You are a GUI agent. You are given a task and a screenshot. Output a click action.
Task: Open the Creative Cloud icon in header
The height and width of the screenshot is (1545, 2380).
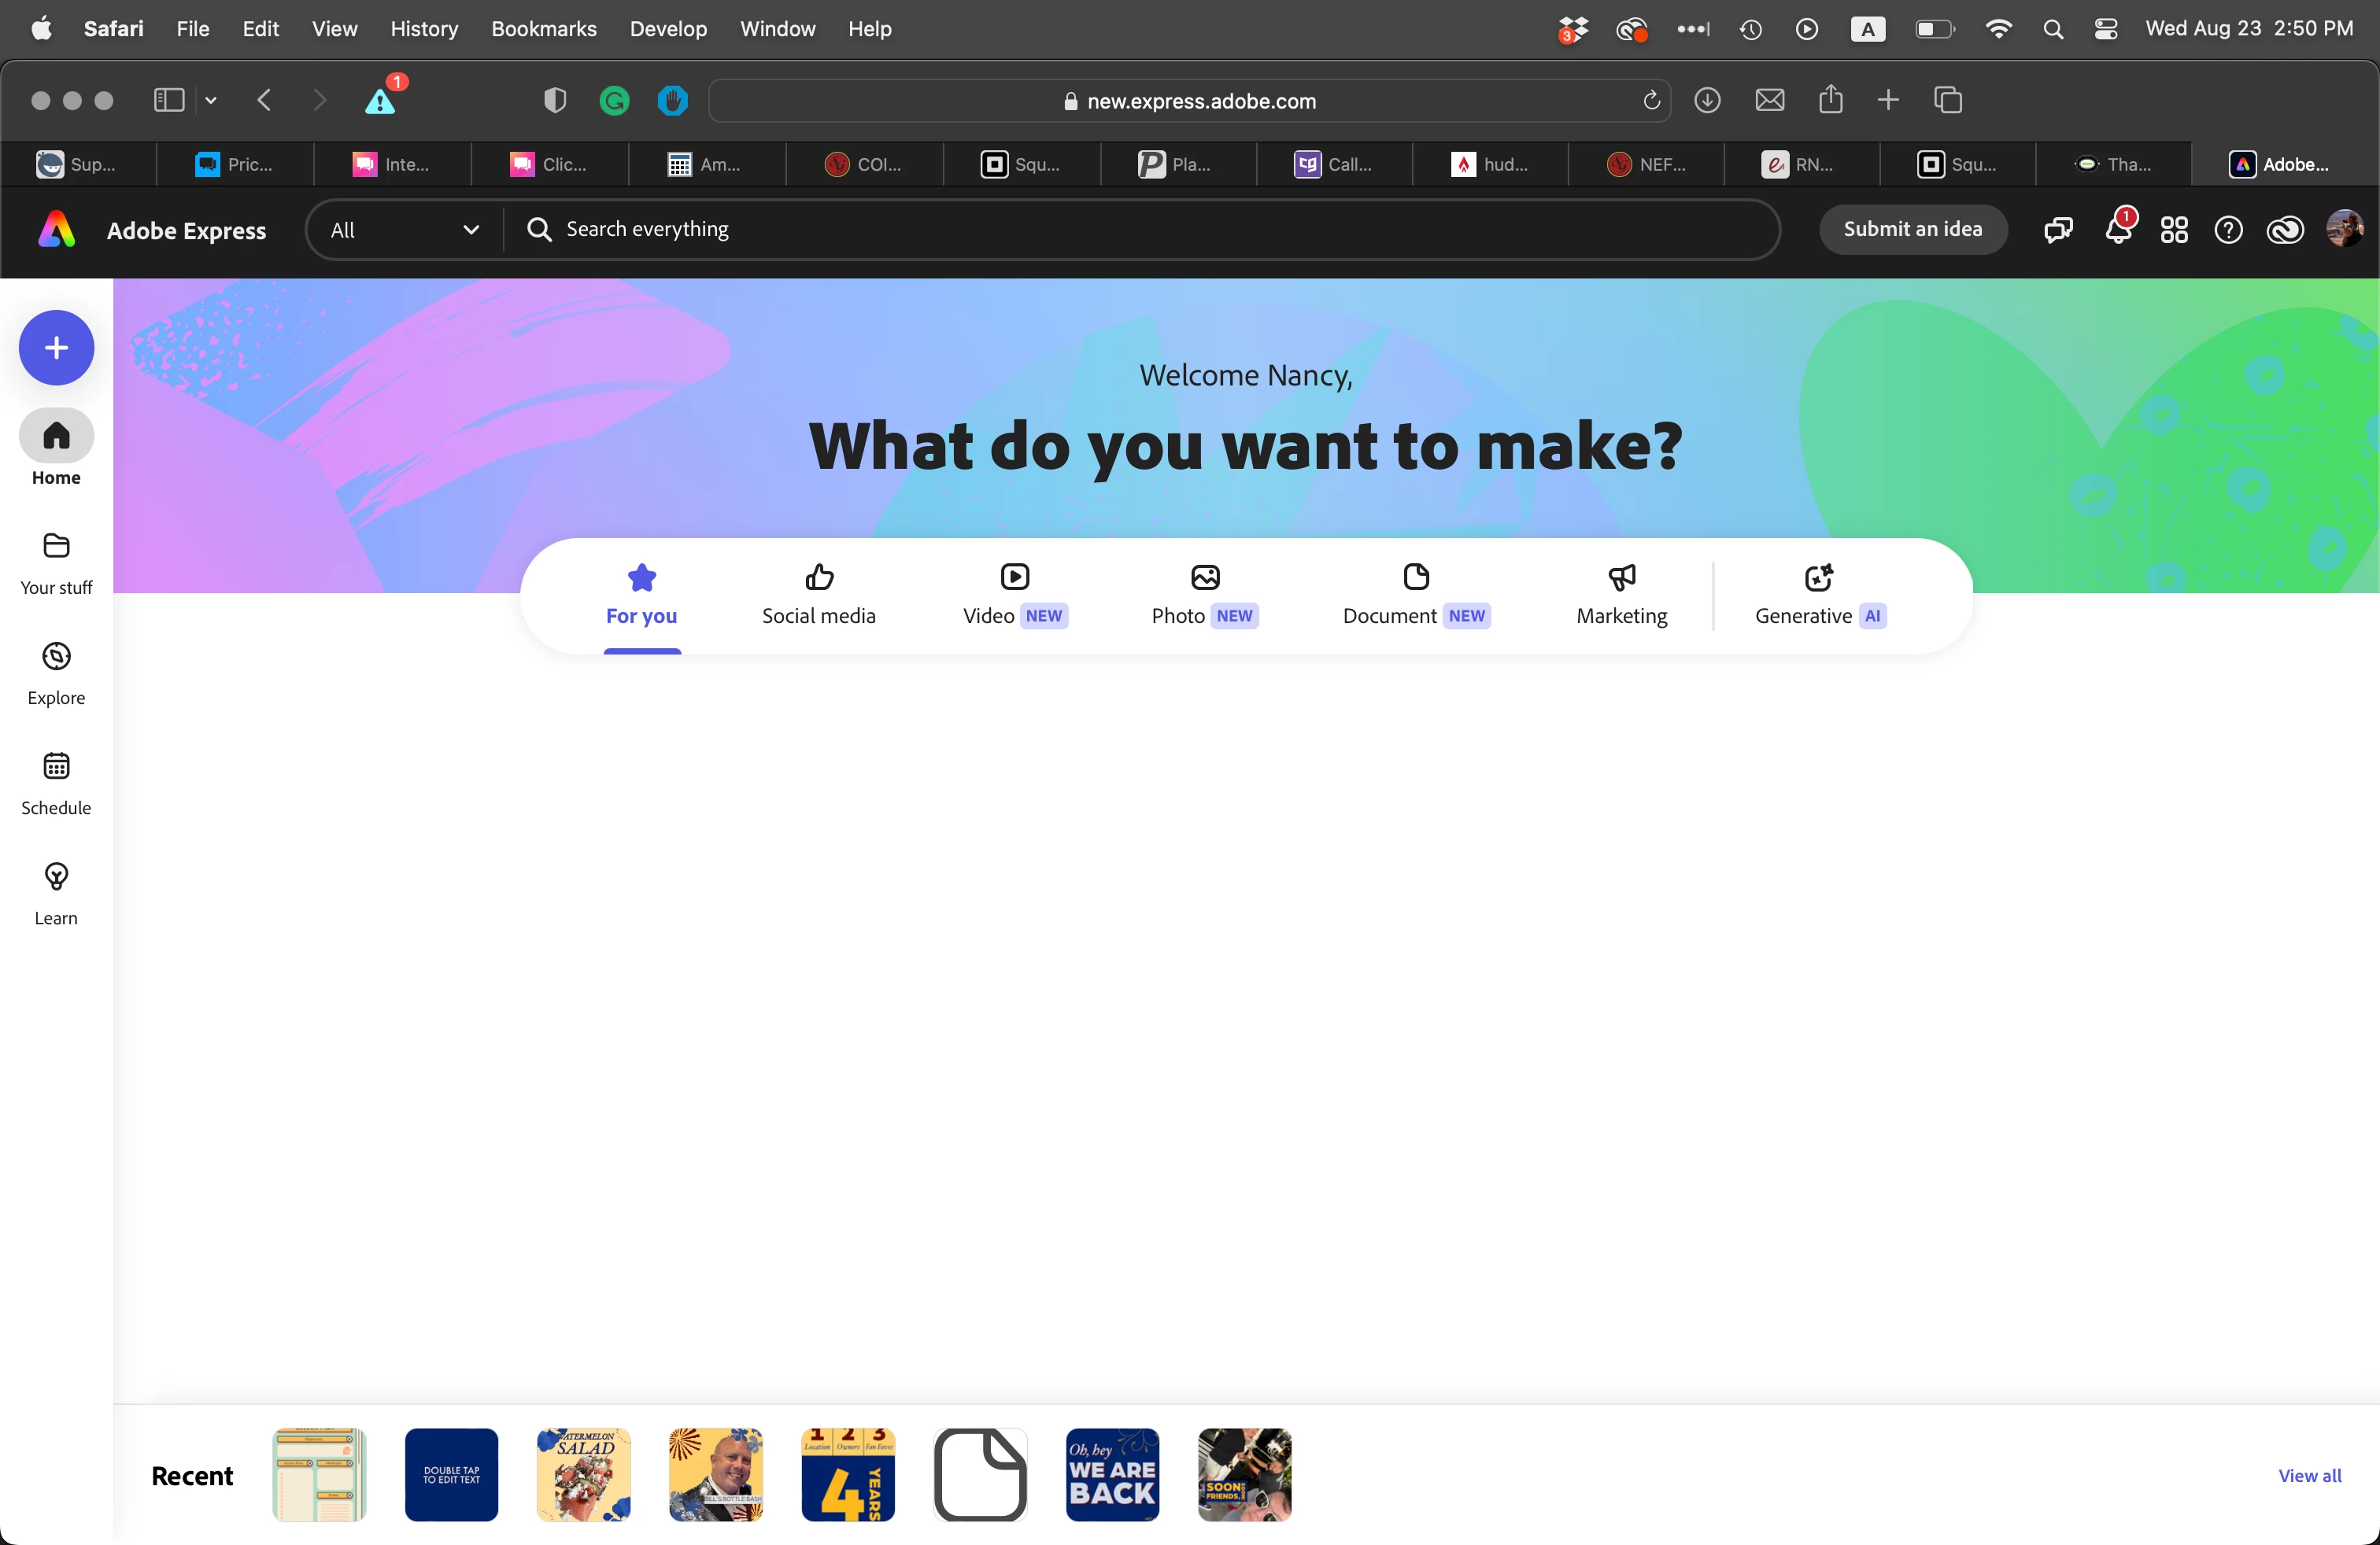point(2285,230)
